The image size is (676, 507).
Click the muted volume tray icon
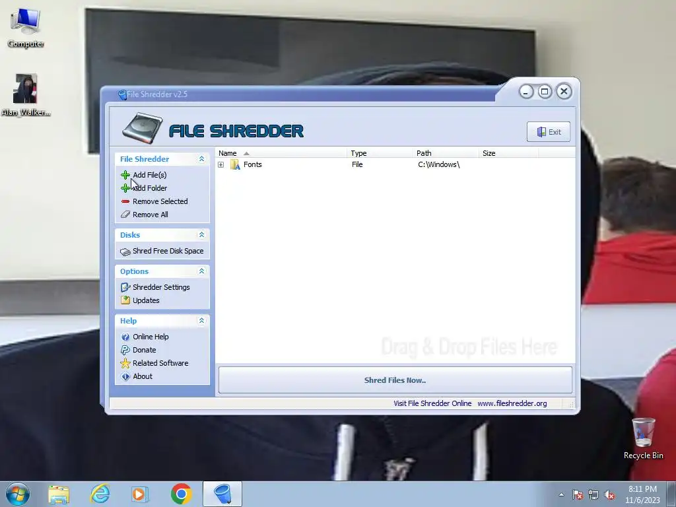[x=609, y=495]
